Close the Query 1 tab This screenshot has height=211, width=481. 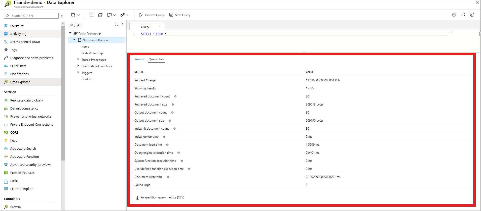160,27
